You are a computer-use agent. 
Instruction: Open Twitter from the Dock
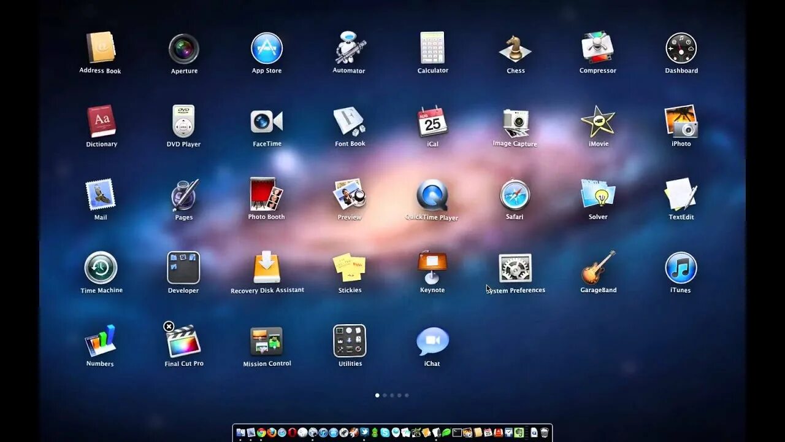coord(364,433)
